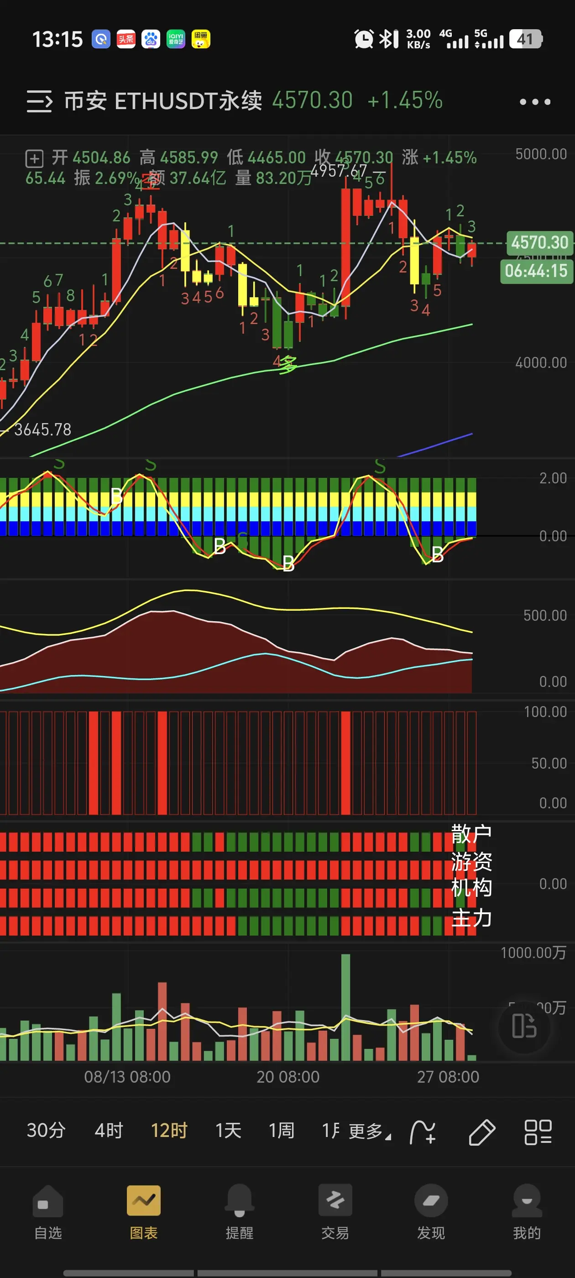
Task: Tap the 游资 indicator row label
Action: pyautogui.click(x=471, y=862)
